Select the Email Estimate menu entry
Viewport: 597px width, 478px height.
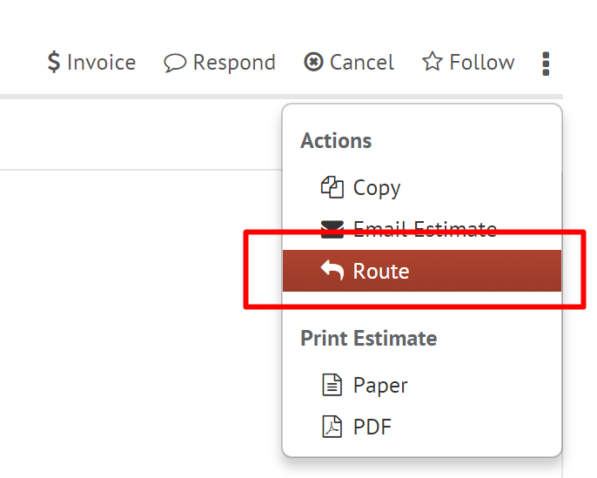point(425,229)
